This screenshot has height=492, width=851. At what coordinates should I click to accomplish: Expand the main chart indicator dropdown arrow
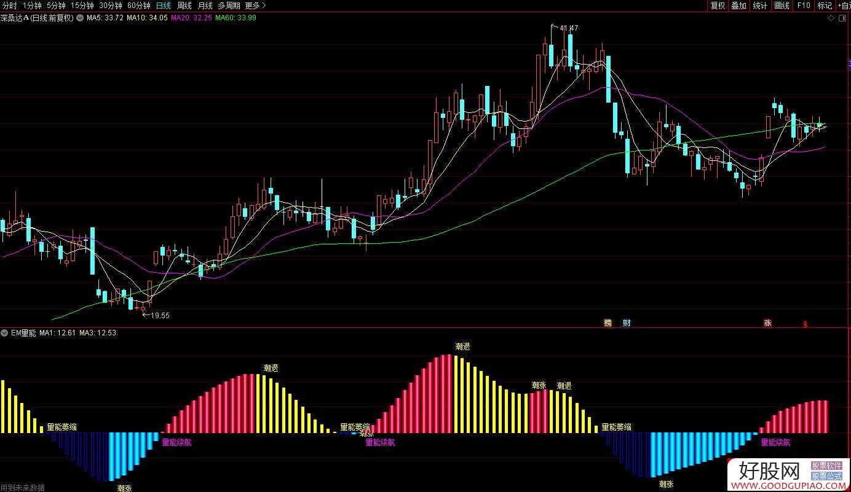79,18
